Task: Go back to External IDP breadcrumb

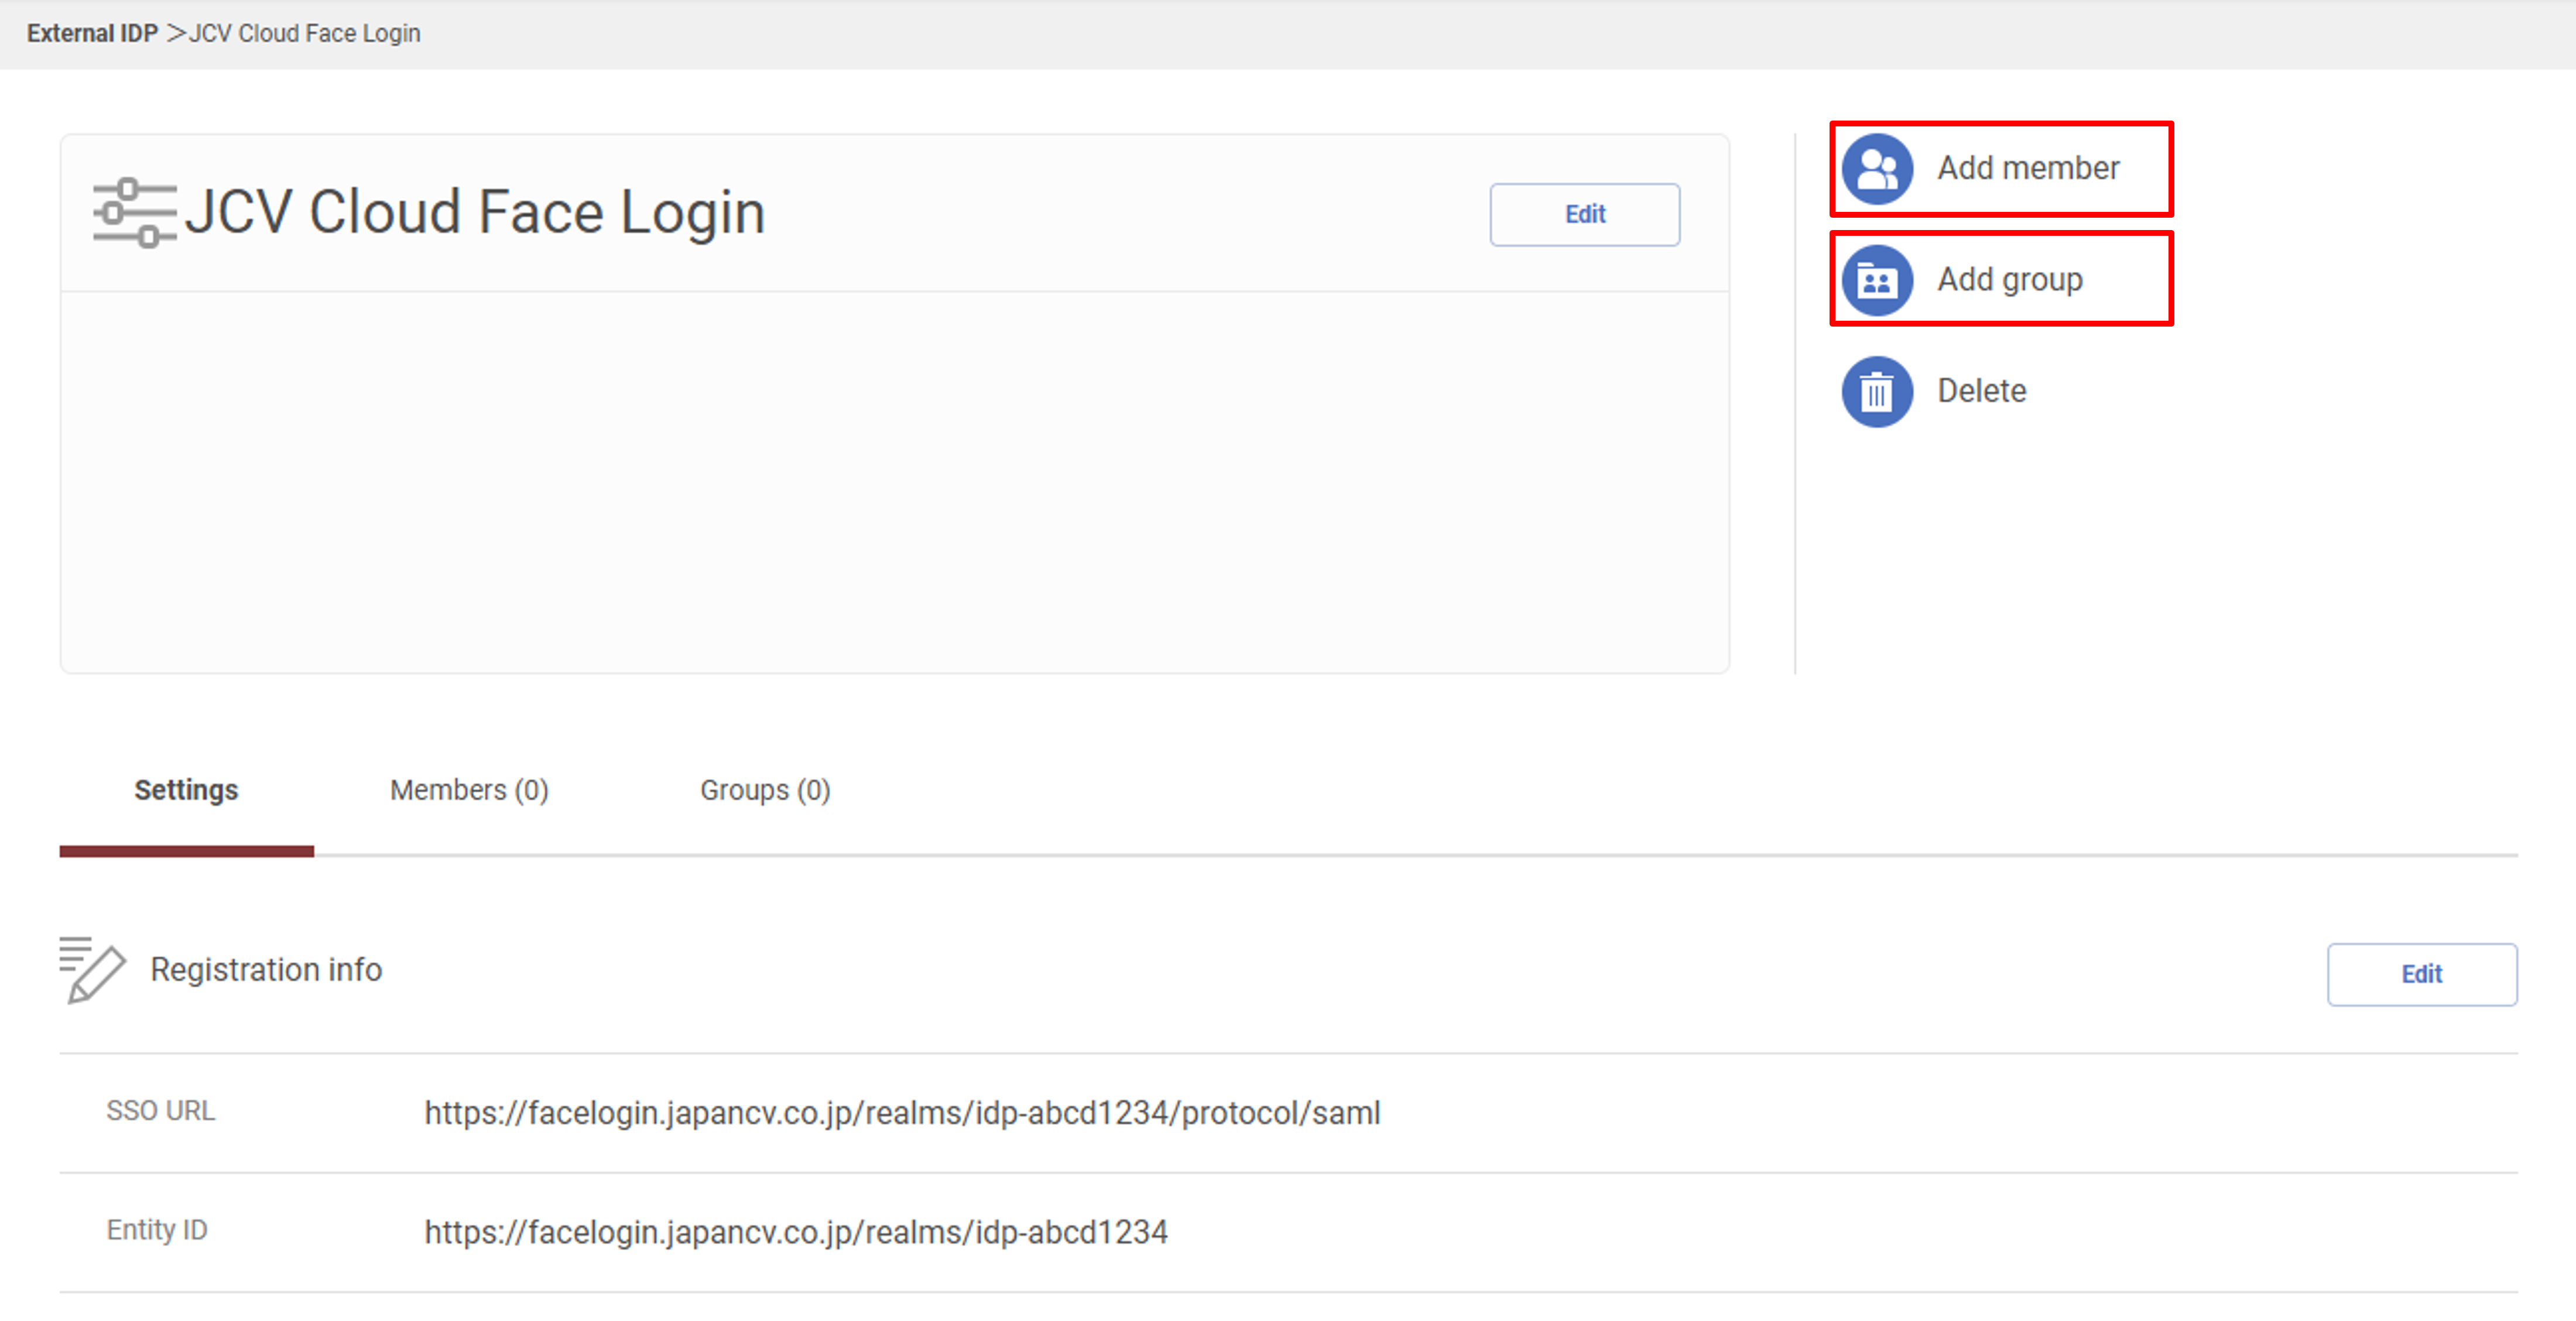Action: [x=92, y=33]
